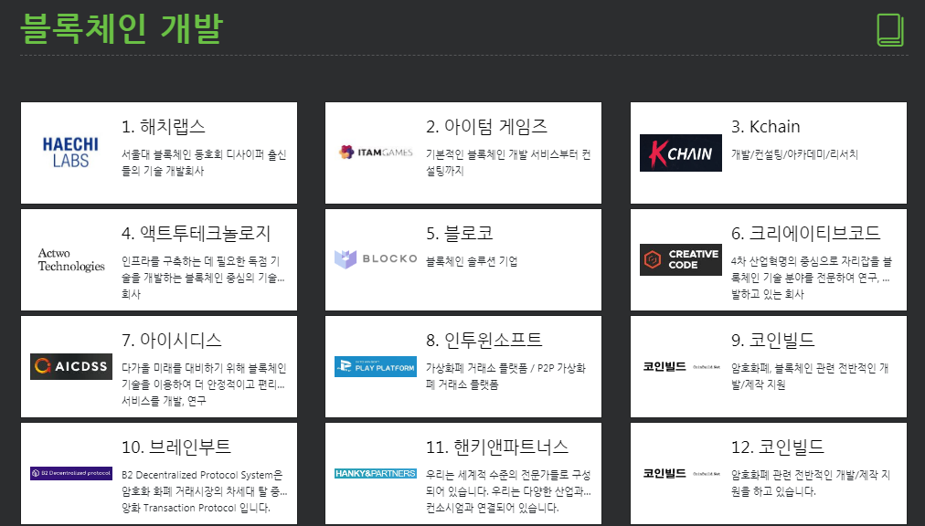
Task: Open the '6. 크리에이티브코드' title link
Action: tap(806, 234)
